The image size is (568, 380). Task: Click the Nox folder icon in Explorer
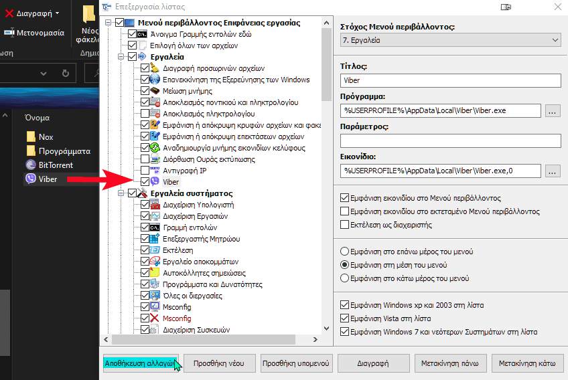click(31, 136)
